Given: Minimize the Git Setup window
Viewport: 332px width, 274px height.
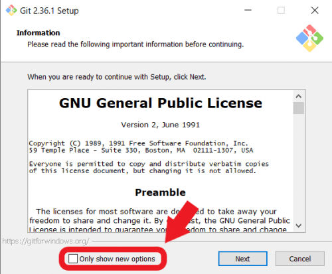Looking at the screenshot, I should (x=248, y=10).
